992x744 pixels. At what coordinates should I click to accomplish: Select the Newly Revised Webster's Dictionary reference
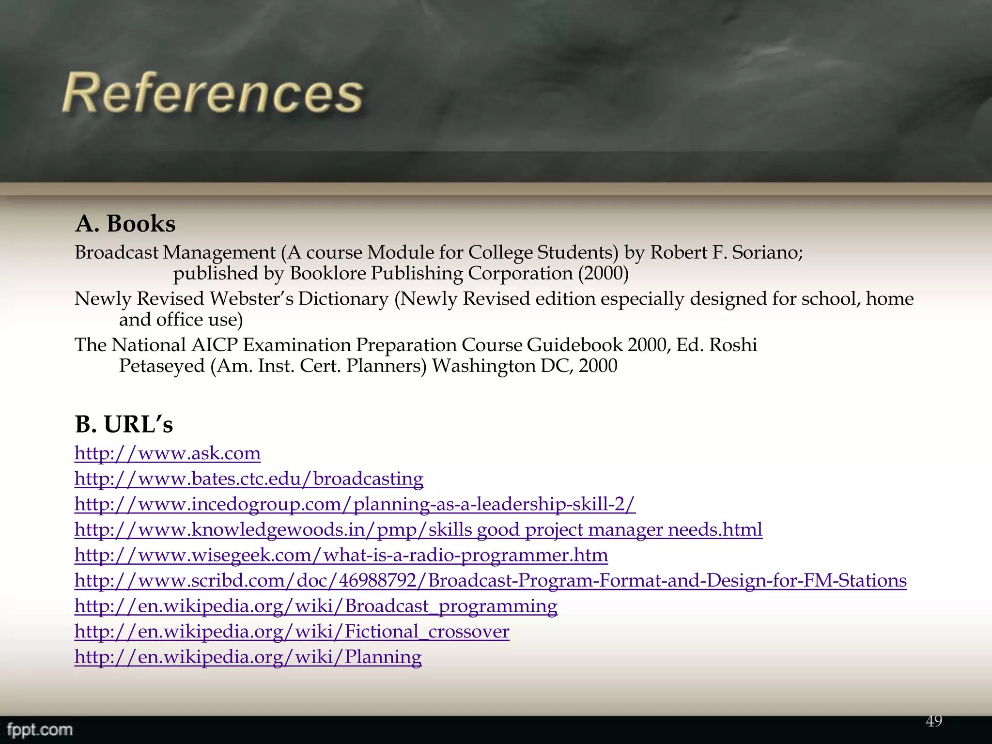click(494, 298)
